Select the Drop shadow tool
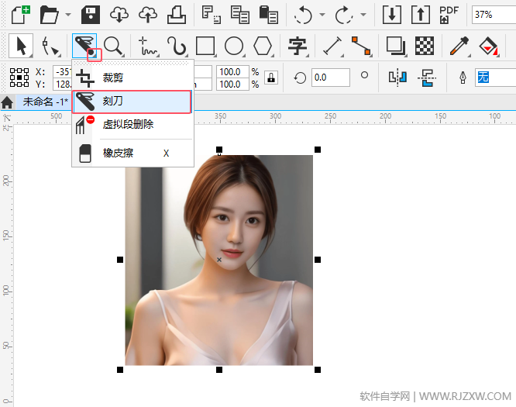516x407 pixels. [x=396, y=46]
